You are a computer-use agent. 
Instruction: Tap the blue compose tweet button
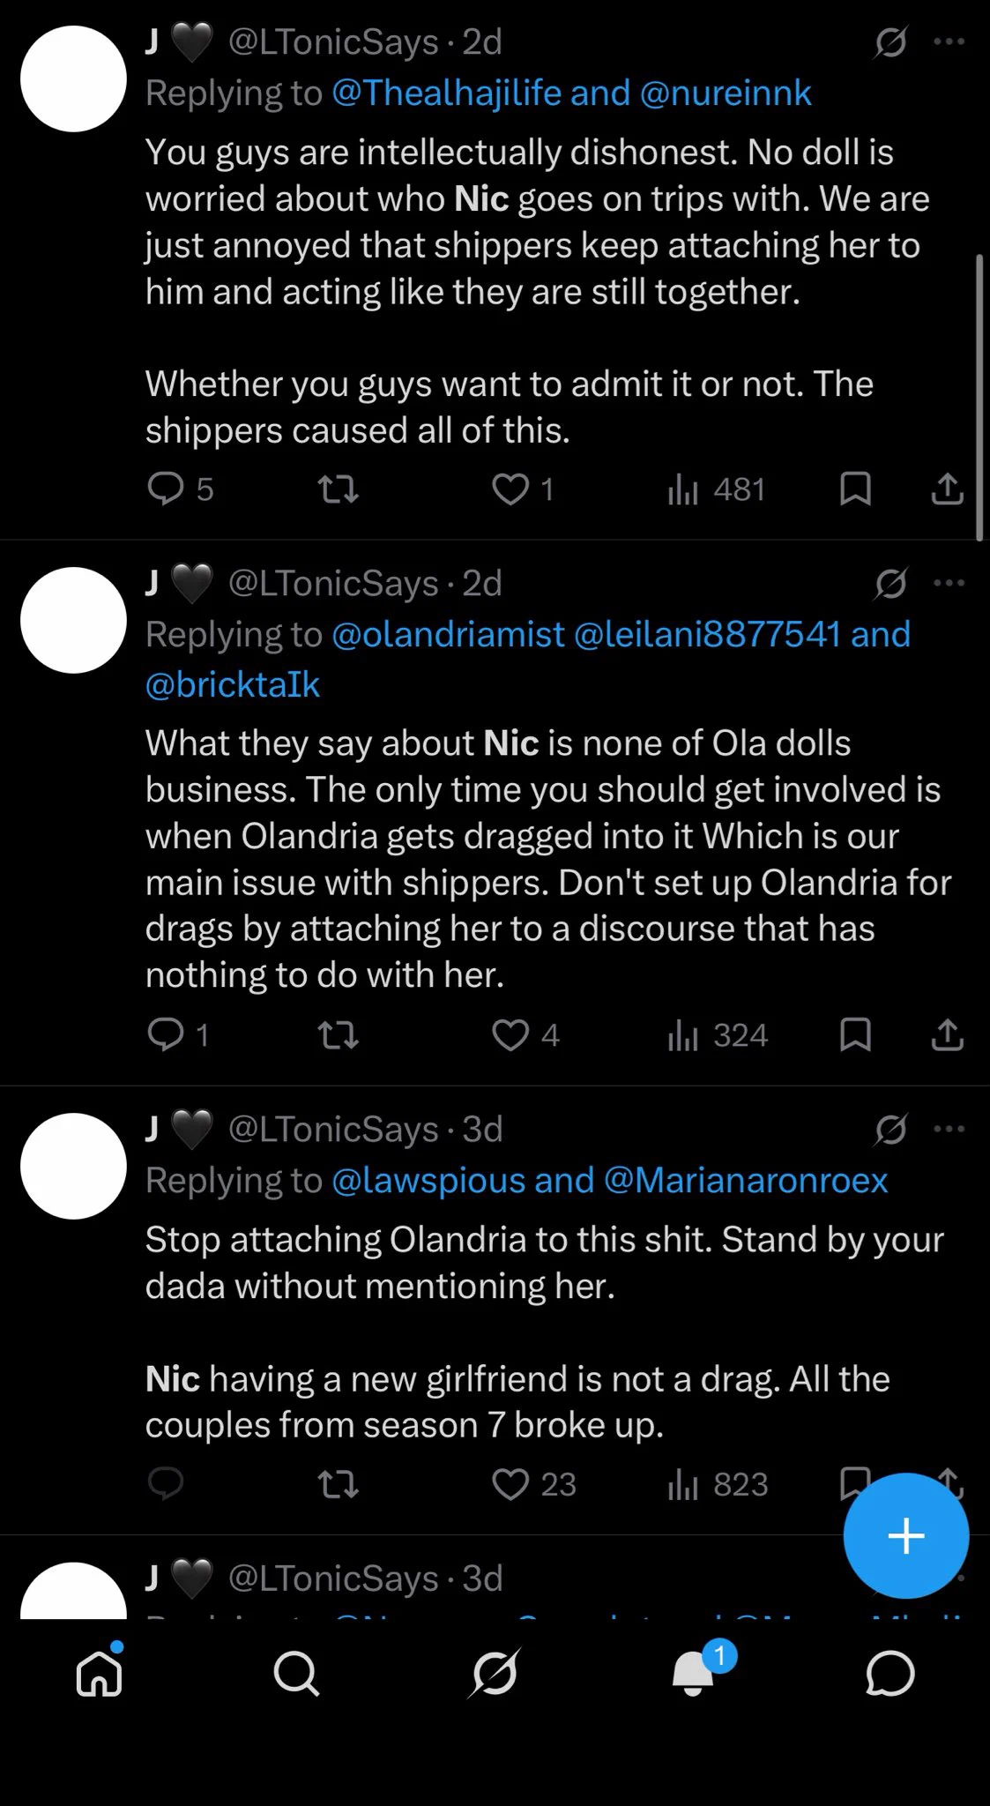tap(906, 1535)
